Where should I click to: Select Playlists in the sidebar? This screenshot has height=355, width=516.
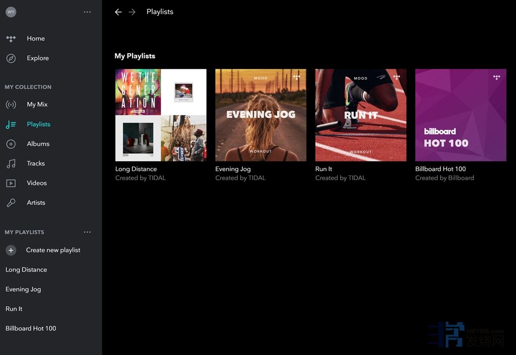click(x=38, y=124)
